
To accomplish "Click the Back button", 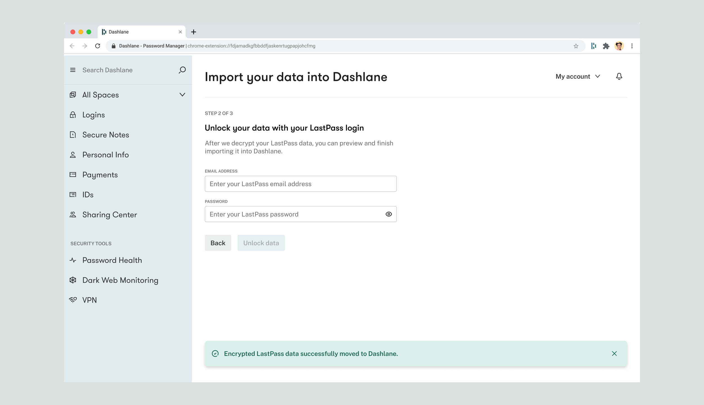I will [x=218, y=243].
